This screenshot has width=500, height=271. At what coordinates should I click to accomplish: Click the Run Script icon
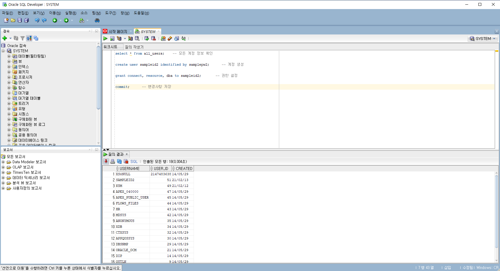pyautogui.click(x=112, y=39)
